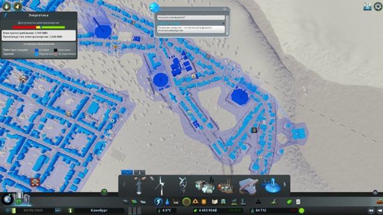Open the gear options menu
The image size is (383, 215).
click(x=378, y=7)
